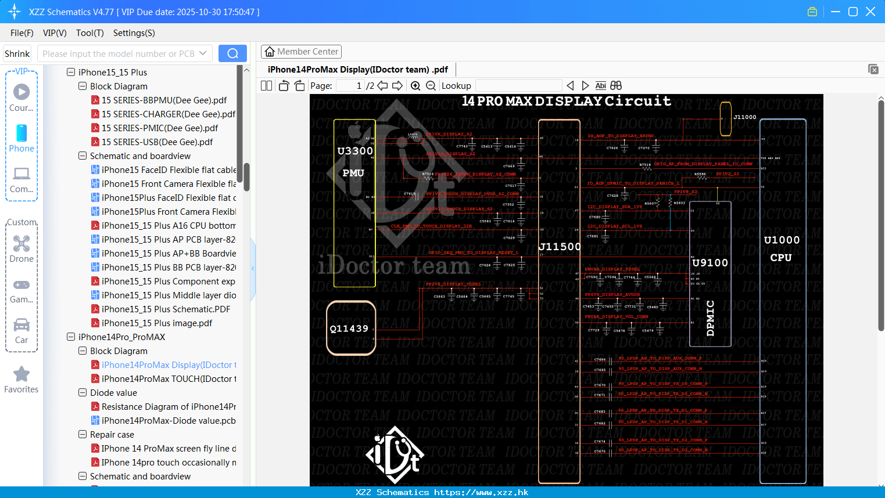Open the Drone sidebar category
The image size is (885, 498).
[22, 249]
